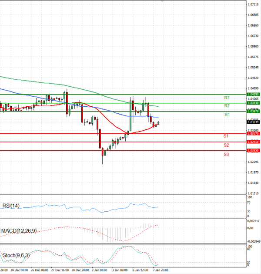Click the 1.01970 price axis value

(x=253, y=173)
